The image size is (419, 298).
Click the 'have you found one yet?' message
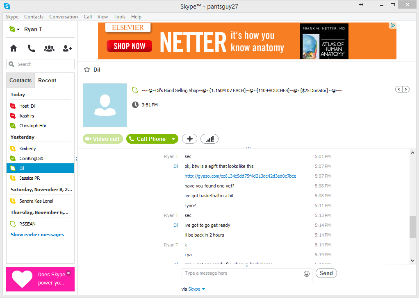tap(209, 186)
